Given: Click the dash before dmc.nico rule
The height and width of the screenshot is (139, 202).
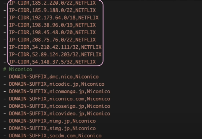Looking at the screenshot, I should (5, 77).
